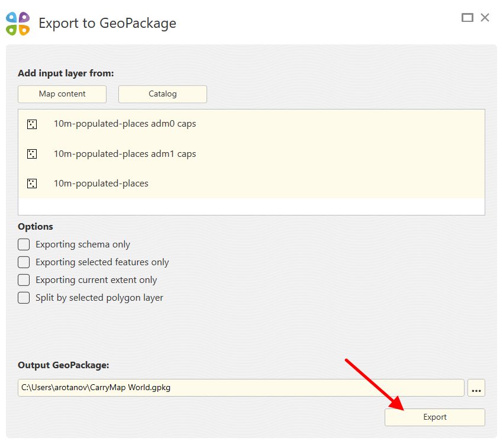The image size is (503, 444).
Task: Enable Split by selected polygon layer
Action: click(24, 298)
